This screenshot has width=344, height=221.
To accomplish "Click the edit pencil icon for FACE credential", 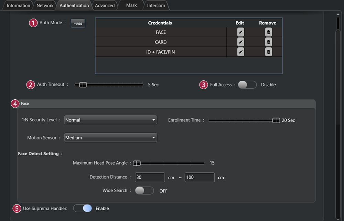I will pyautogui.click(x=240, y=32).
